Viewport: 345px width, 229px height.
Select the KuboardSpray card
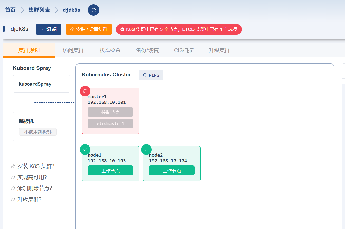point(42,84)
